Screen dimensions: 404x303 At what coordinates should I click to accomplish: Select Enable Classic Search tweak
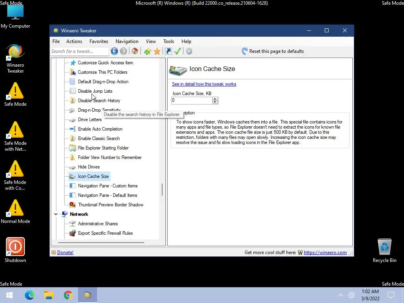(99, 138)
